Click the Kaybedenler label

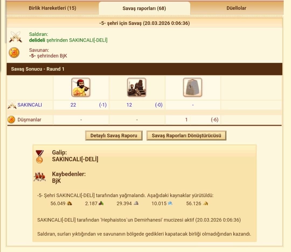[x=69, y=174]
